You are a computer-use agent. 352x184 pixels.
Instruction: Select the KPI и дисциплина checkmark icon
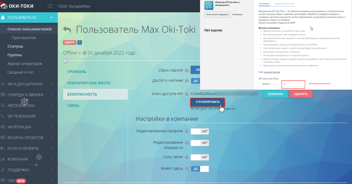(3, 84)
